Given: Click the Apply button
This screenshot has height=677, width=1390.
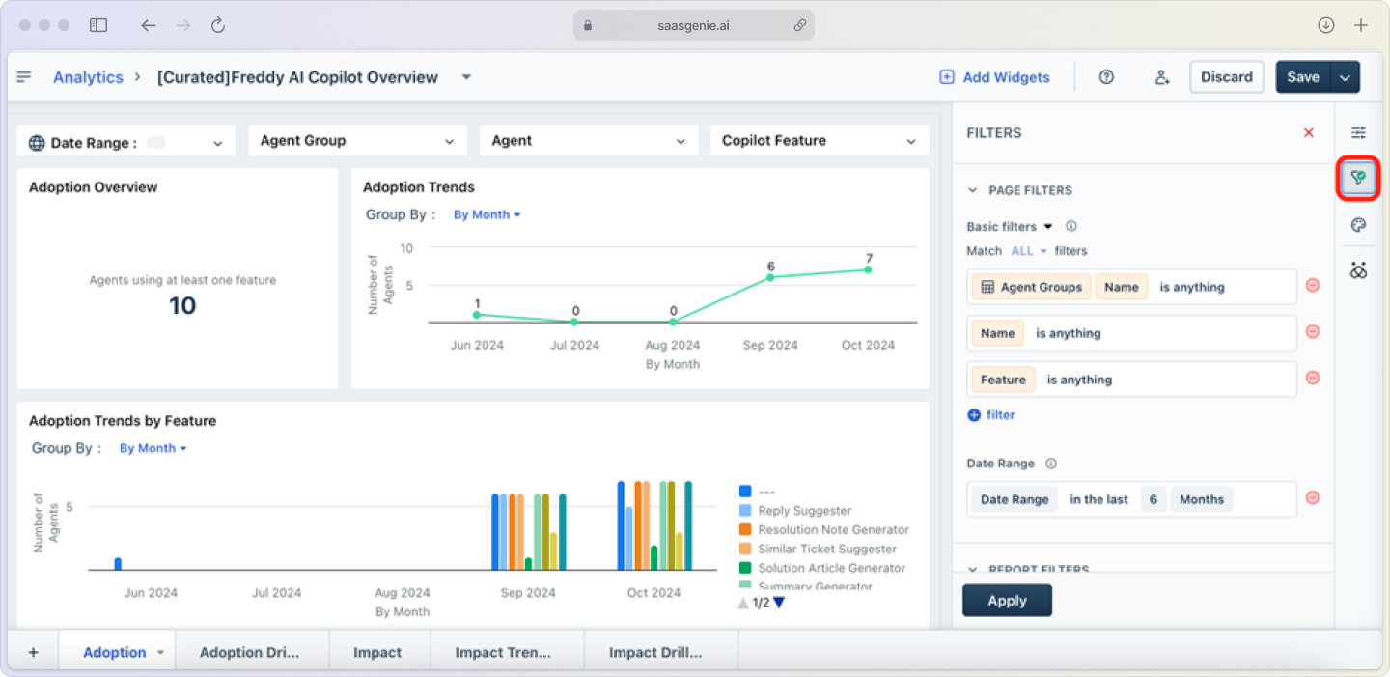Looking at the screenshot, I should click(x=1007, y=600).
